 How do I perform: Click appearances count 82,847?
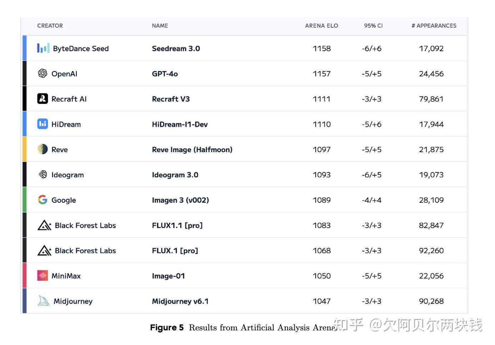[431, 225]
